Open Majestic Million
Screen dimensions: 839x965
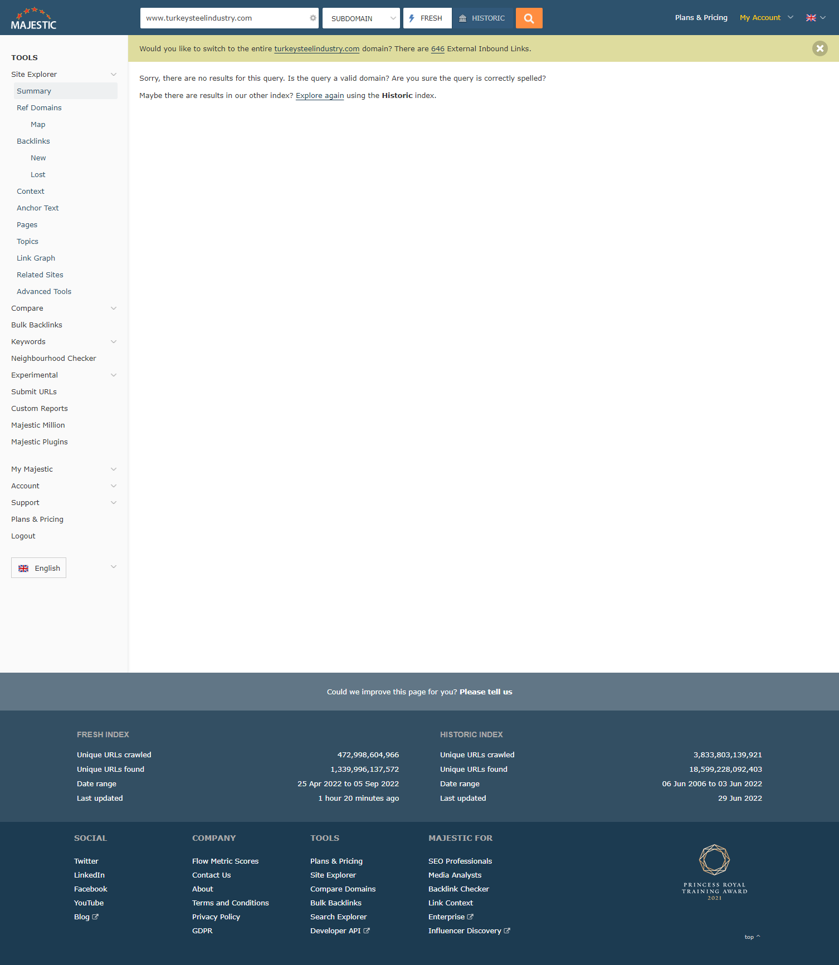[x=38, y=425]
